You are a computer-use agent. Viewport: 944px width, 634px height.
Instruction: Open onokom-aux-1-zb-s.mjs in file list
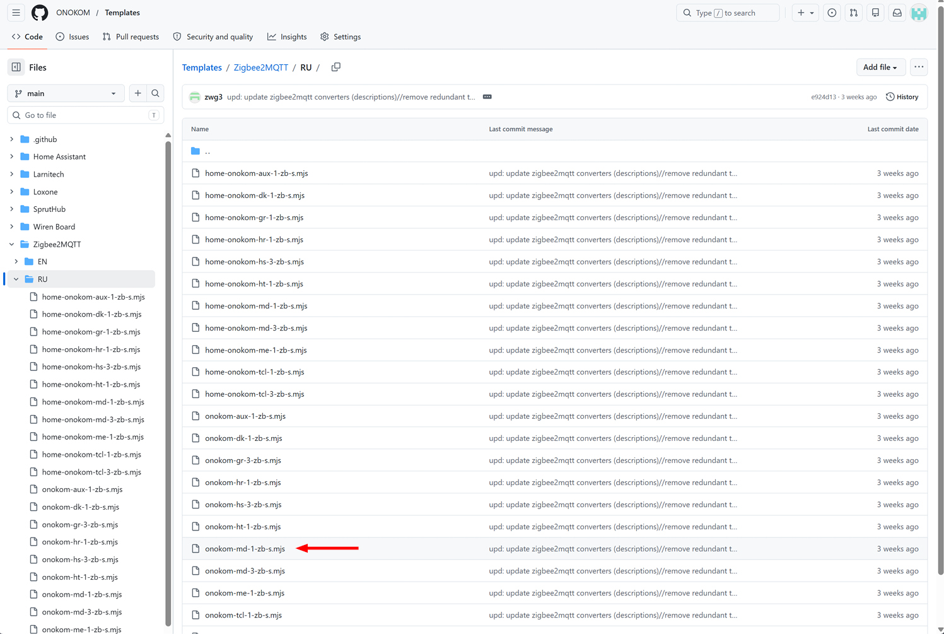tap(245, 416)
